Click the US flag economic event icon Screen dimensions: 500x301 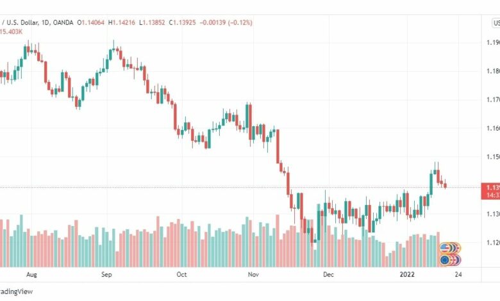click(444, 247)
